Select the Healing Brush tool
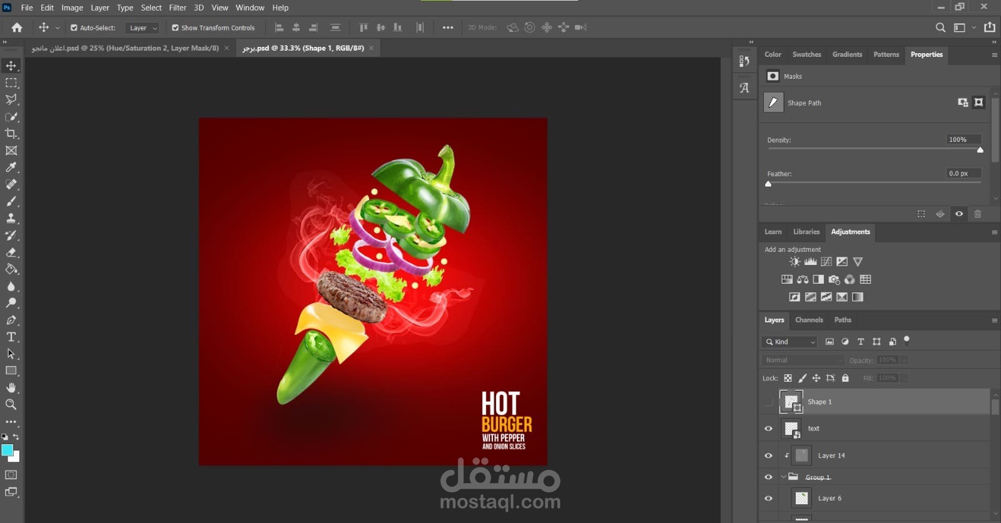 coord(11,184)
